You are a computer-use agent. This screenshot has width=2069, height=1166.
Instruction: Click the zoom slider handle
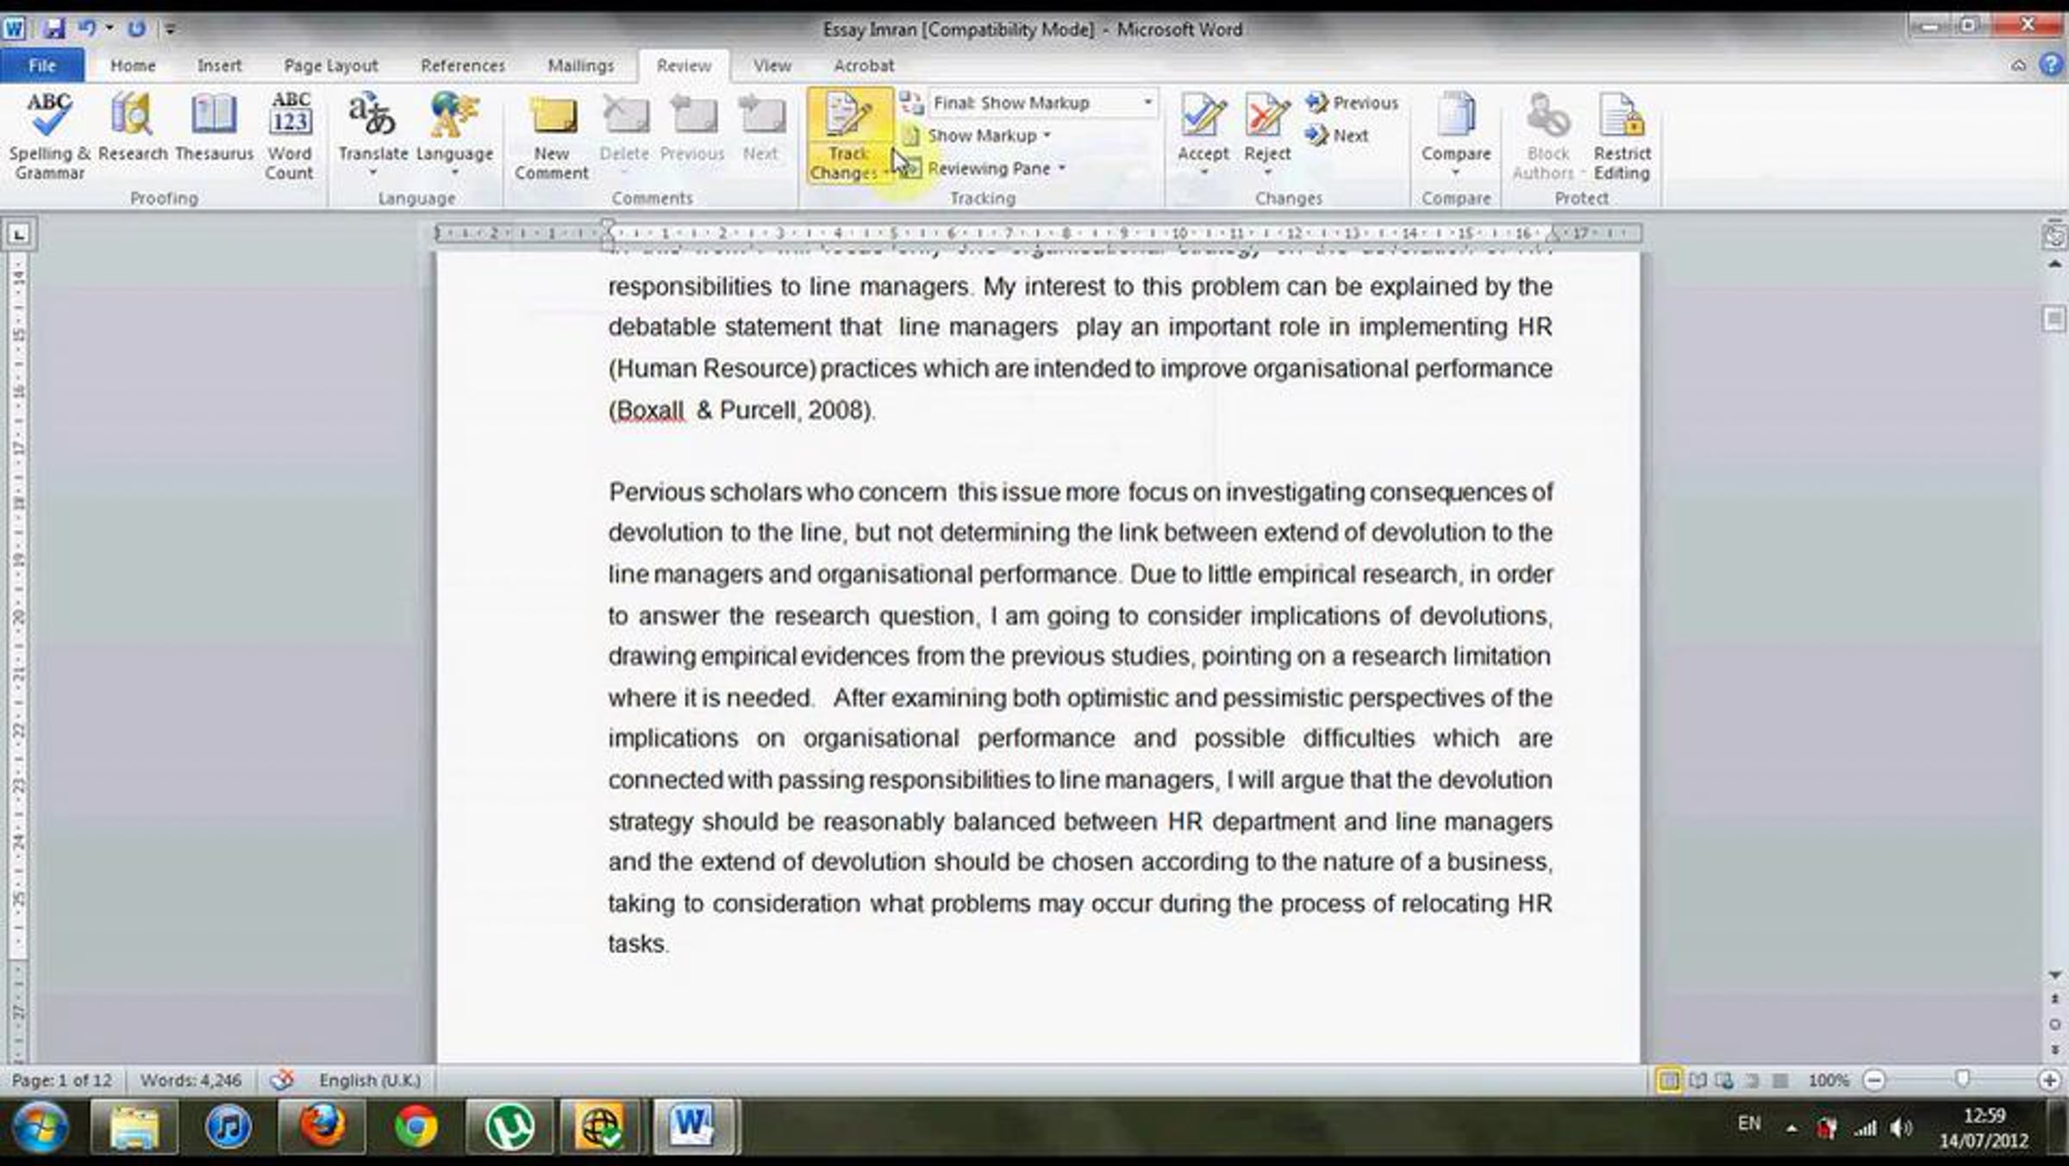coord(1962,1080)
